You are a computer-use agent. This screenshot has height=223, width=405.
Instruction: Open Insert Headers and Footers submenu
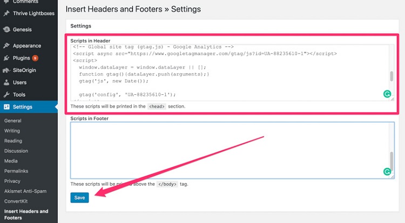click(26, 214)
